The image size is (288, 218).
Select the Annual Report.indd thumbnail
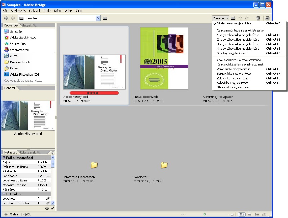click(x=164, y=58)
